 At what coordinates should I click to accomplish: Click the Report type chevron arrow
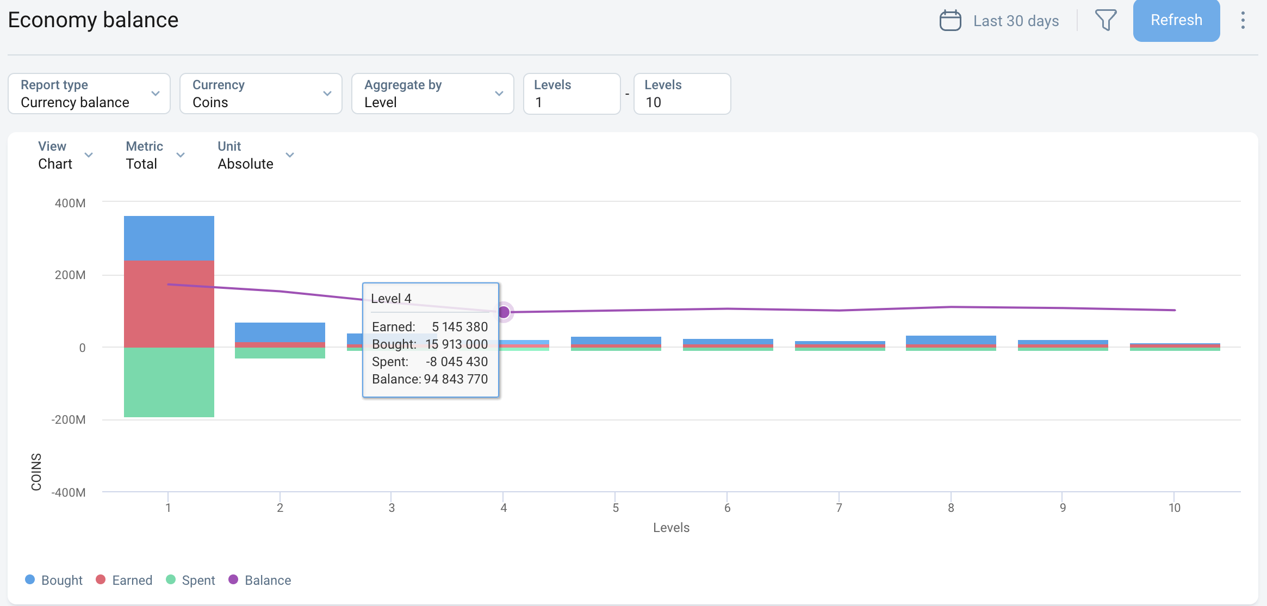tap(156, 94)
